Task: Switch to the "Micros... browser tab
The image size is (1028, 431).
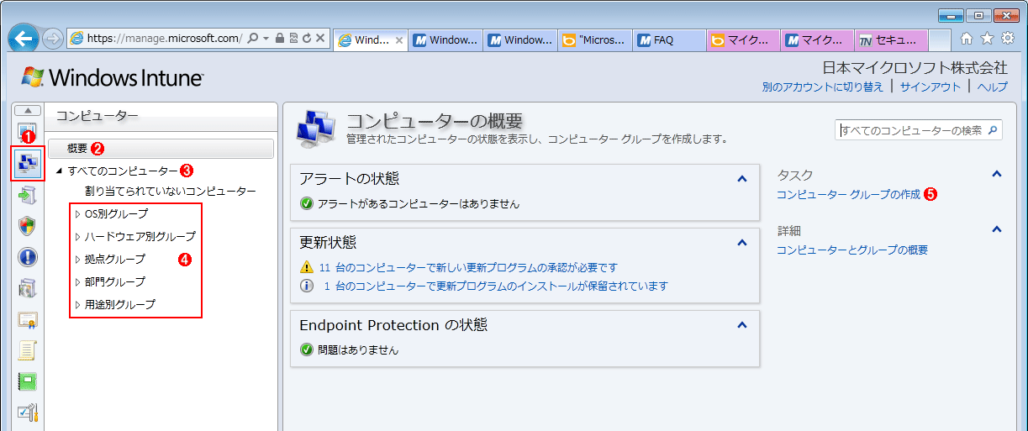Action: (594, 39)
